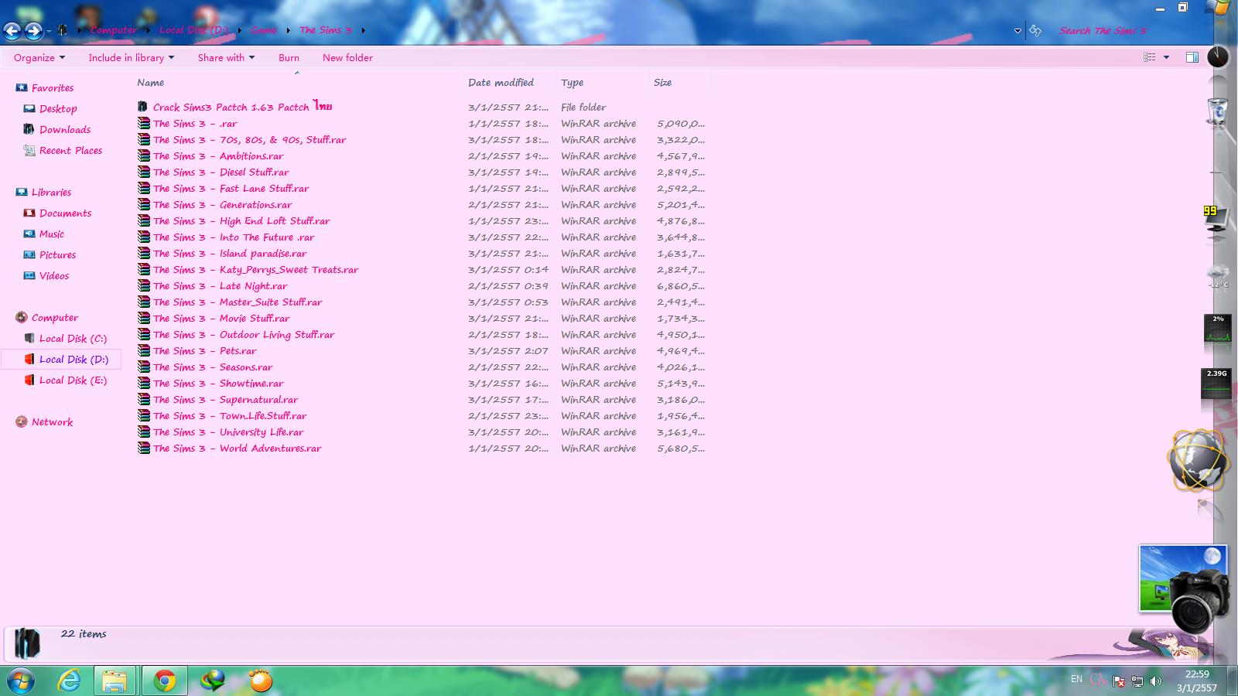Sort files by the Name column
1238x696 pixels.
150,83
